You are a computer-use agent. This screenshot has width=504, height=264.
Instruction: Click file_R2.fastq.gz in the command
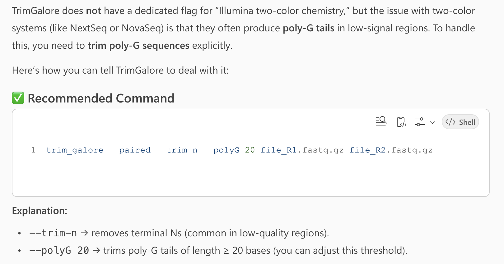pos(391,150)
